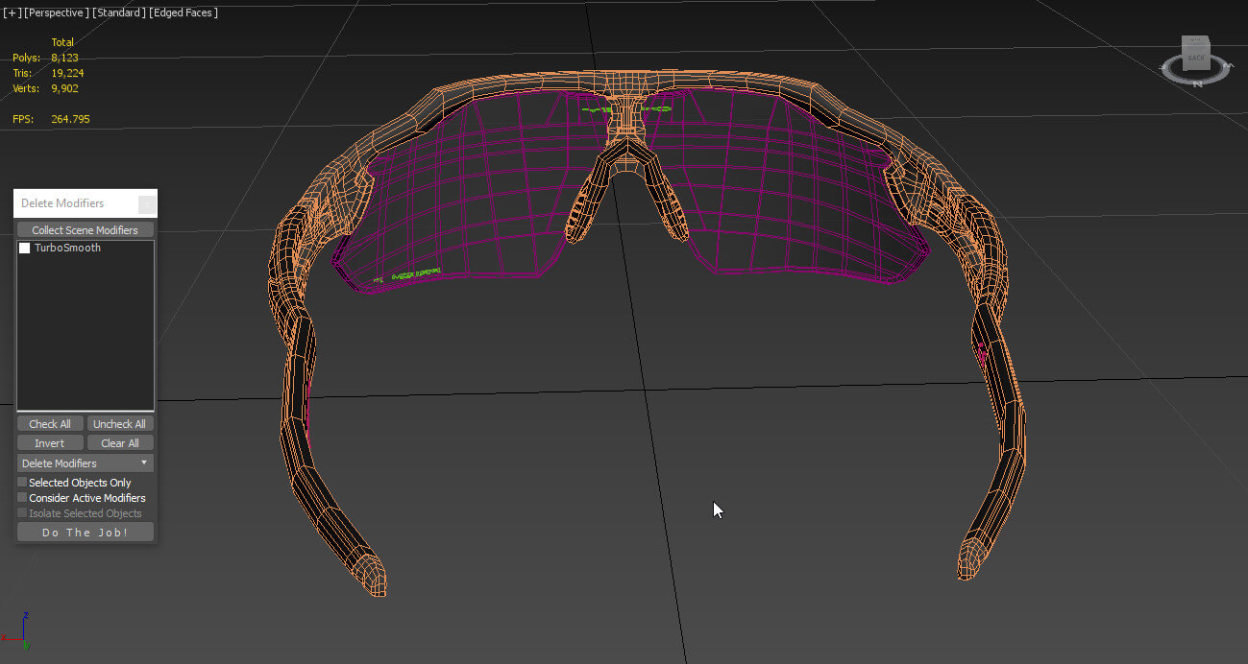Viewport: 1248px width, 664px height.
Task: Open the [Edged Faces] shading menu
Action: click(x=184, y=12)
